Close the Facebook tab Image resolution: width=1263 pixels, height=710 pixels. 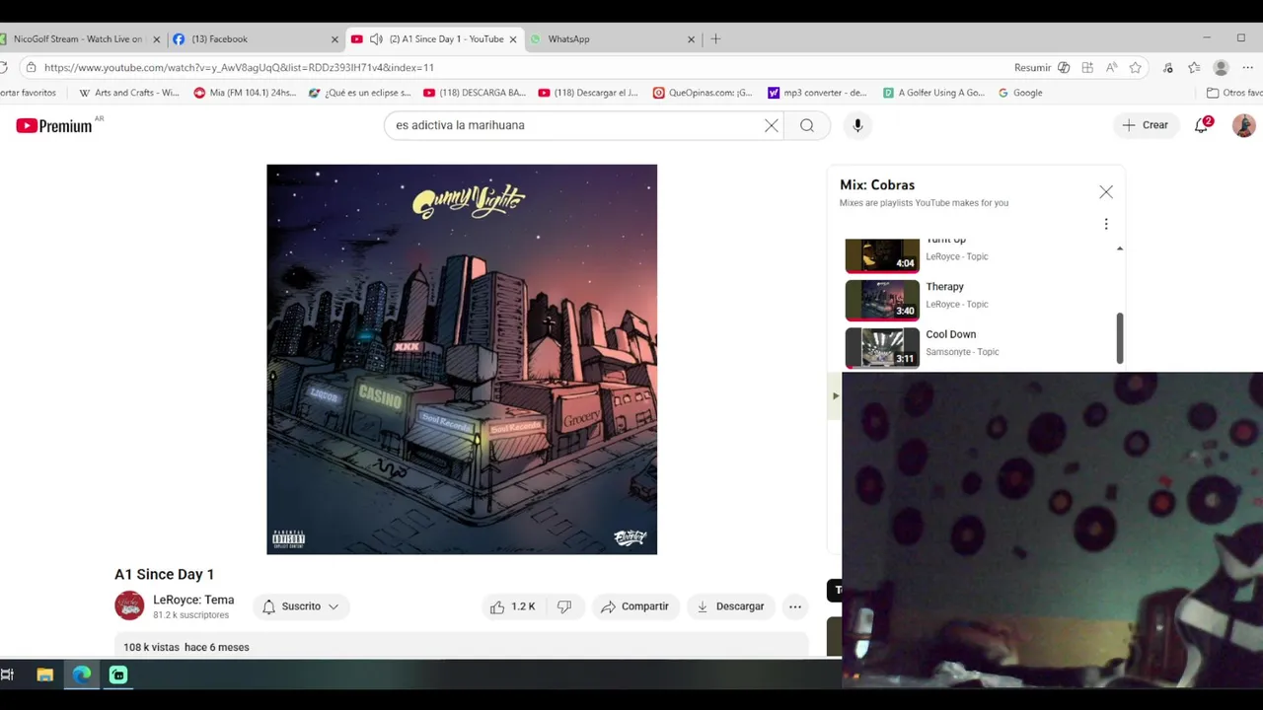pos(334,39)
